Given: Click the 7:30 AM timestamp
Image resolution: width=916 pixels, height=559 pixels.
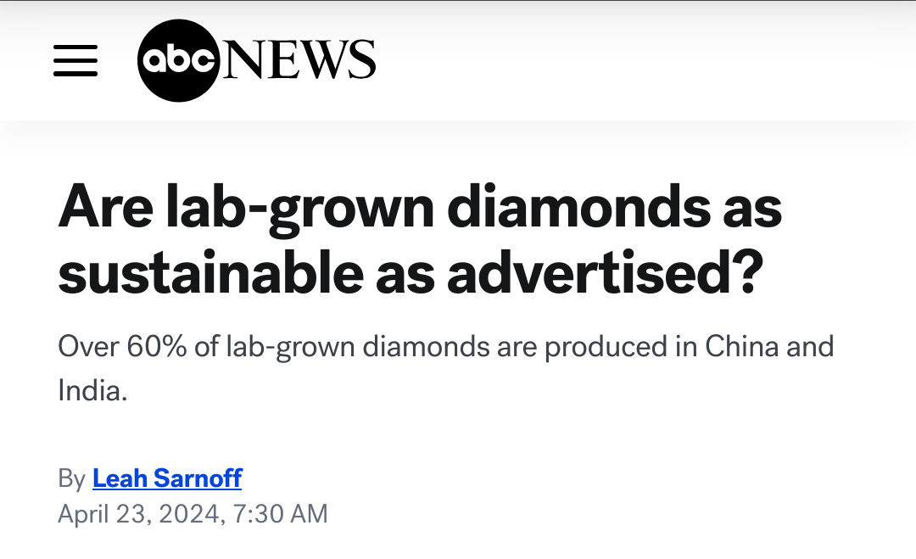Looking at the screenshot, I should 280,514.
